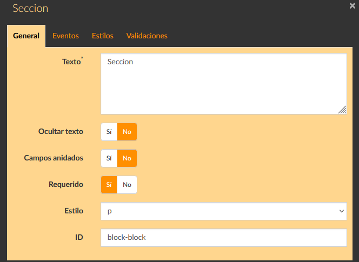Expand the Estilo dropdown
The height and width of the screenshot is (262, 359).
click(223, 211)
